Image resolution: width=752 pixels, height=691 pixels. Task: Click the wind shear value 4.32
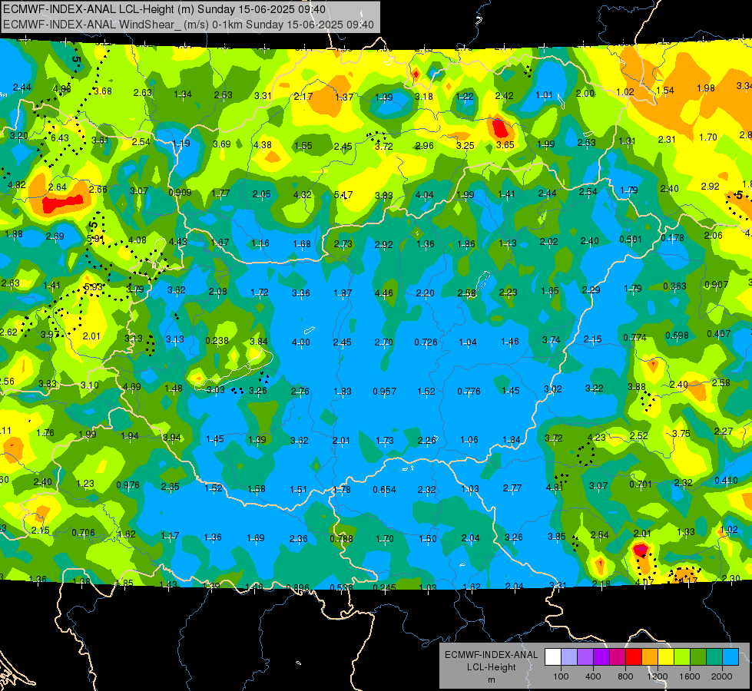[302, 195]
